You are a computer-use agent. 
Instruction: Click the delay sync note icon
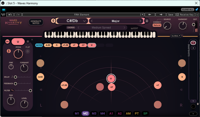pos(12,77)
